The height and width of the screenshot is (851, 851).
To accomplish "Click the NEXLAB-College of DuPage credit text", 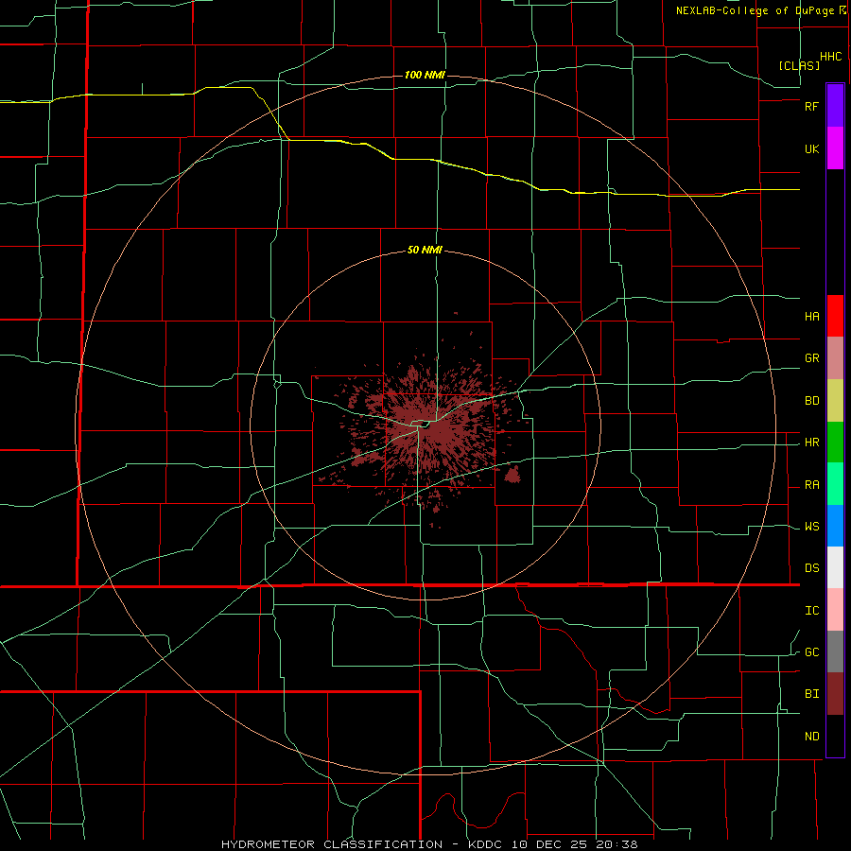I will 756,10.
